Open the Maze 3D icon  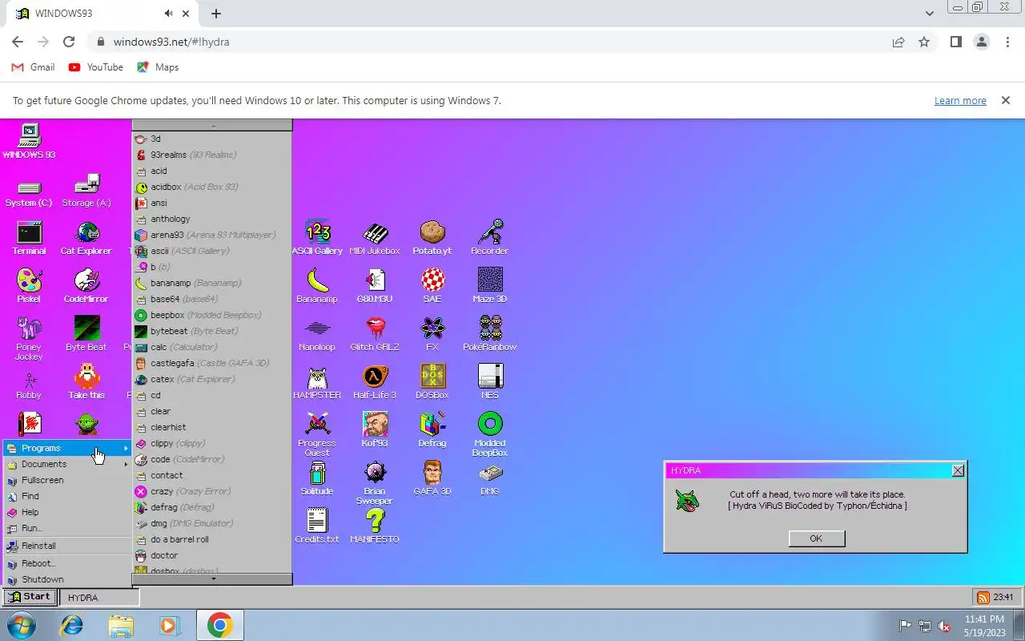[490, 286]
